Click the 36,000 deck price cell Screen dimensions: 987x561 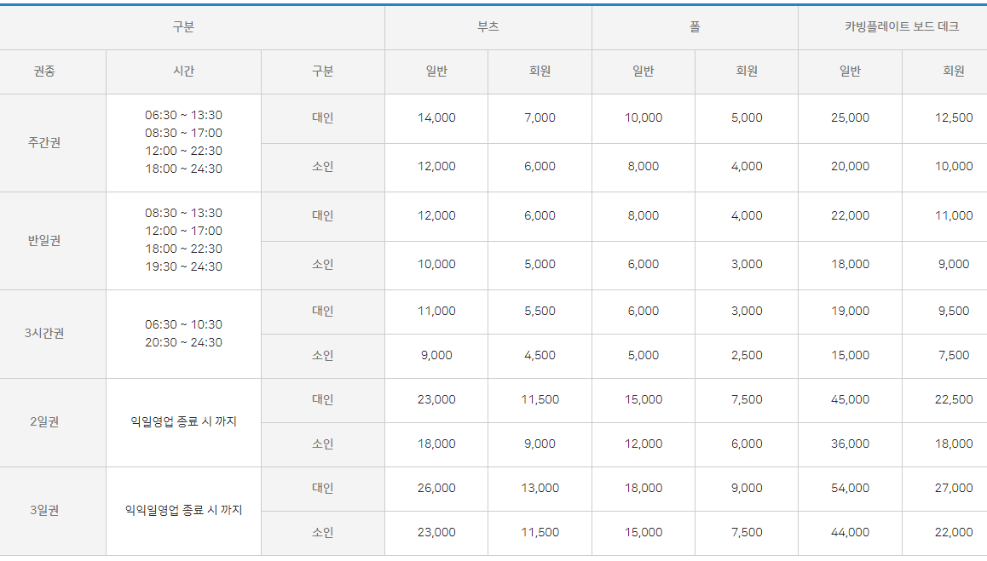point(850,444)
